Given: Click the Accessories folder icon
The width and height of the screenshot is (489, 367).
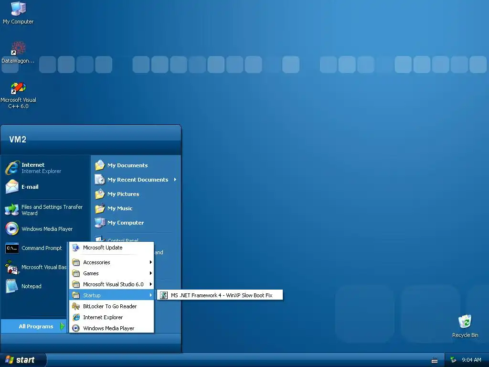Looking at the screenshot, I should pos(76,262).
